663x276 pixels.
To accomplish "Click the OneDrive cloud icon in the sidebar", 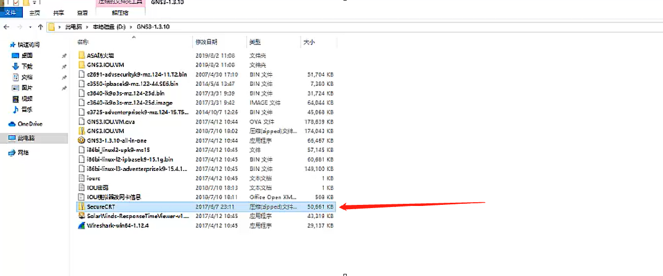I will coord(12,124).
